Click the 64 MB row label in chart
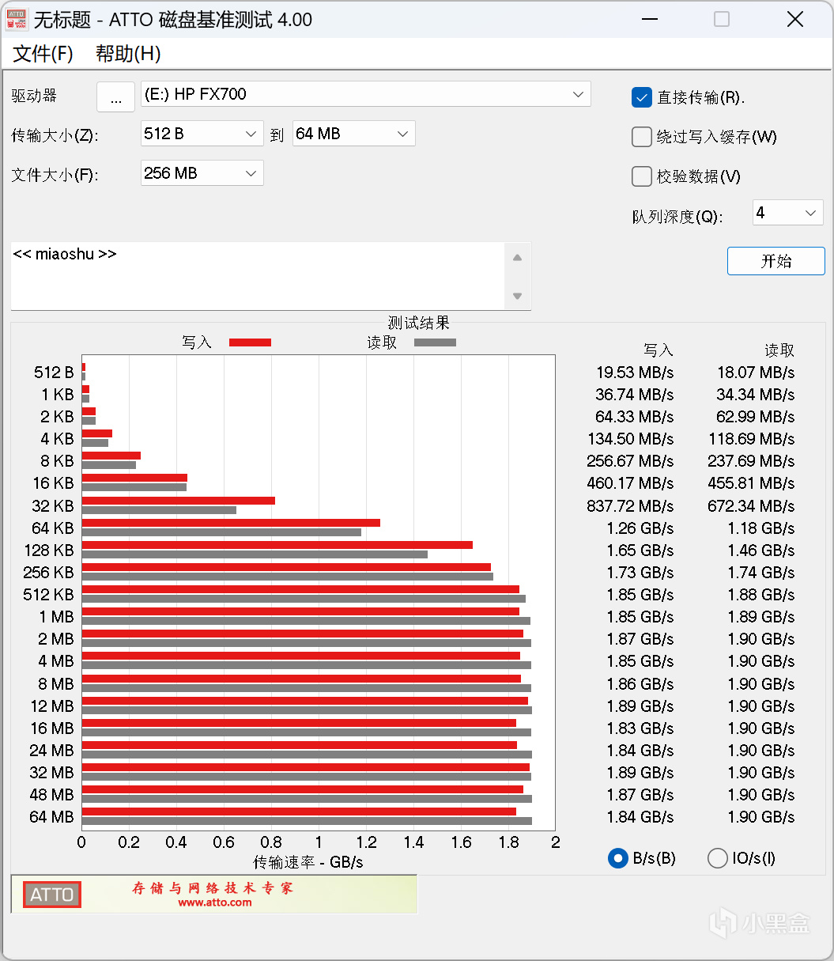Viewport: 834px width, 961px height. coord(51,817)
